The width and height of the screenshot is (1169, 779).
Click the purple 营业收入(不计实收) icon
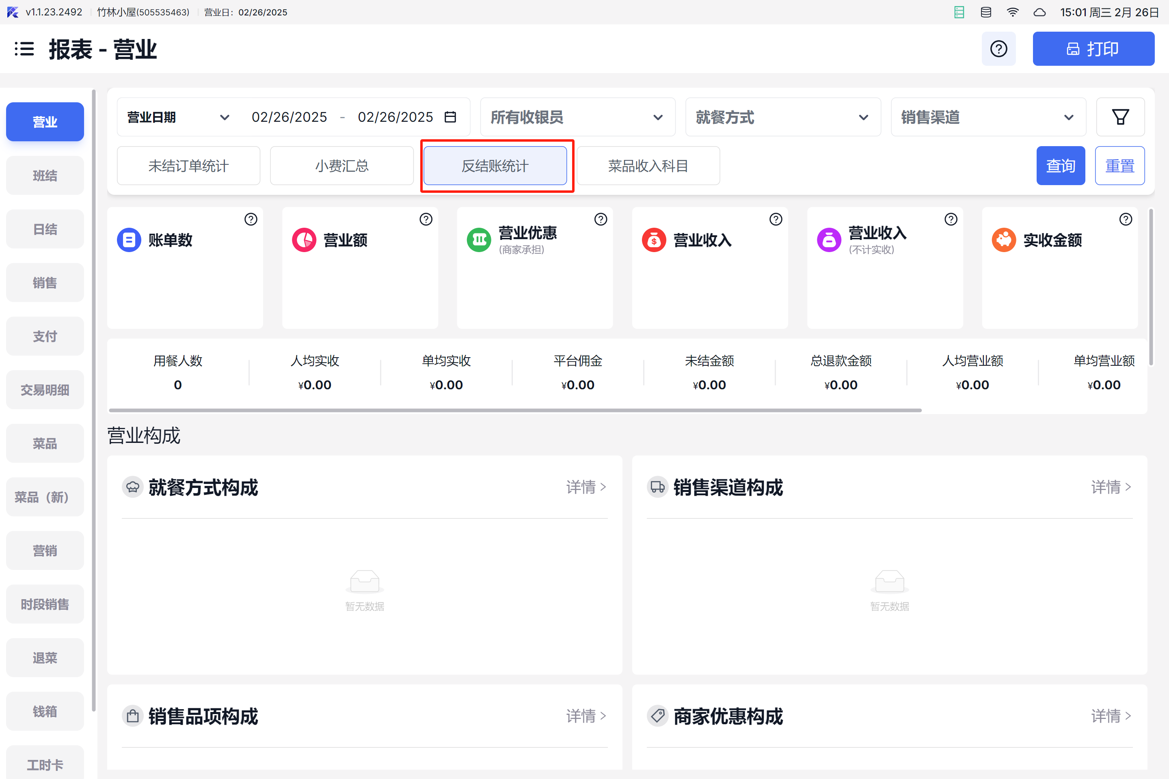point(829,240)
